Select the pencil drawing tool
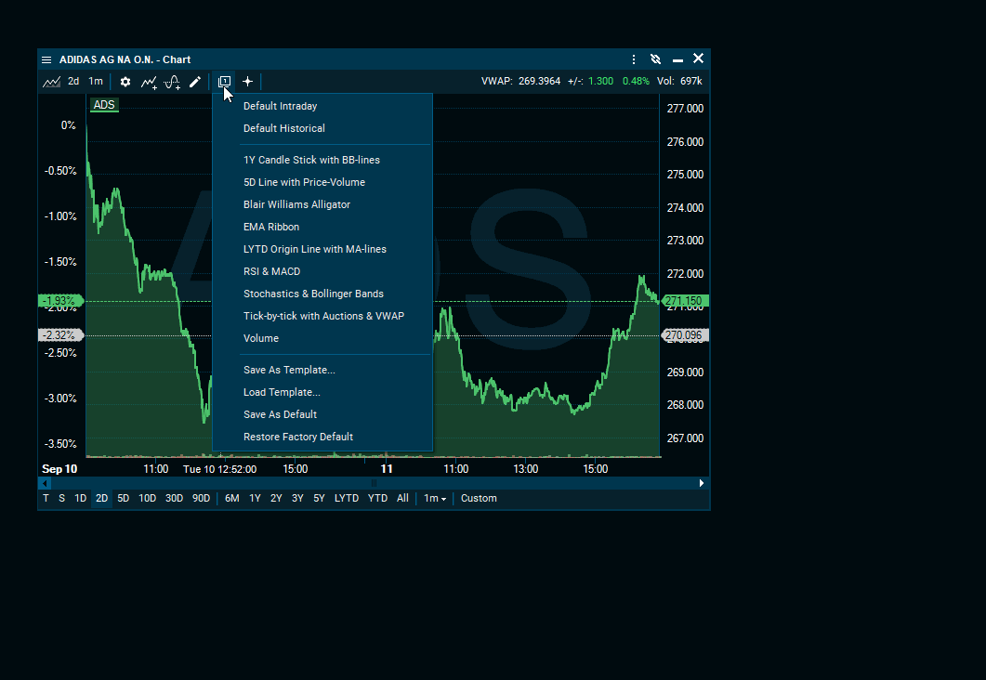Image resolution: width=986 pixels, height=680 pixels. click(195, 82)
